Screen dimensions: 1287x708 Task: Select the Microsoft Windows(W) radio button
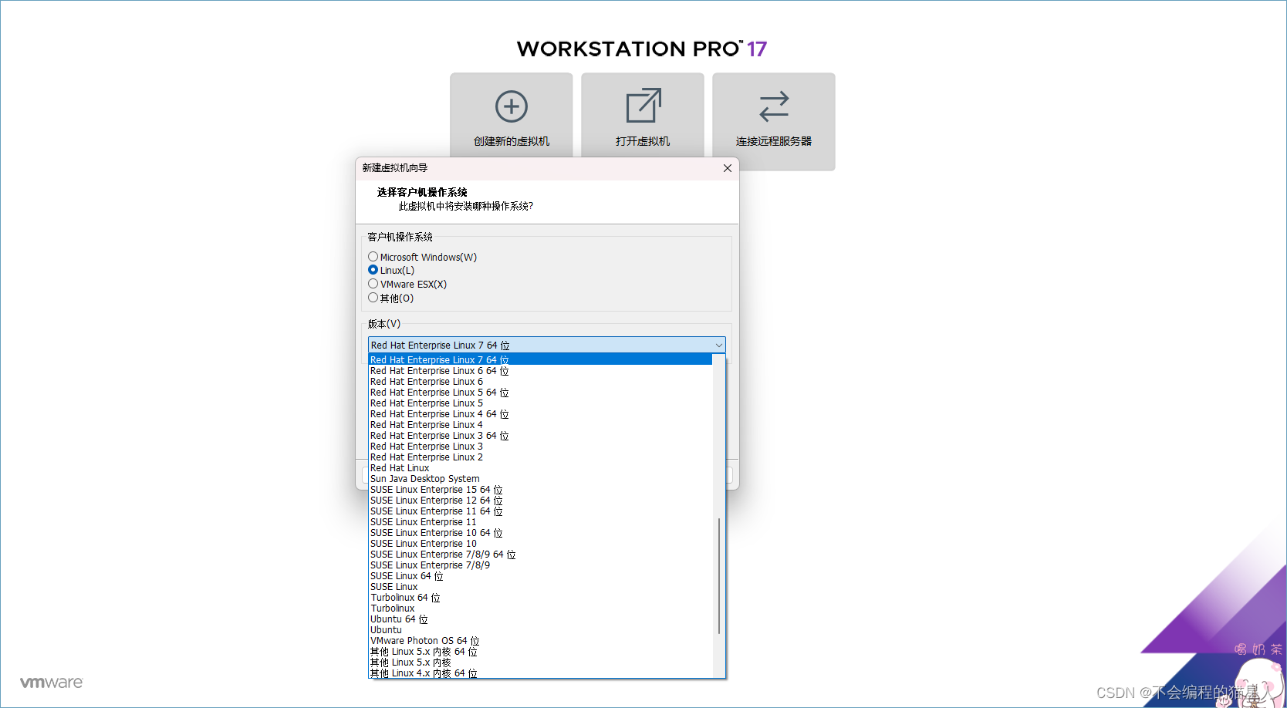pos(373,257)
